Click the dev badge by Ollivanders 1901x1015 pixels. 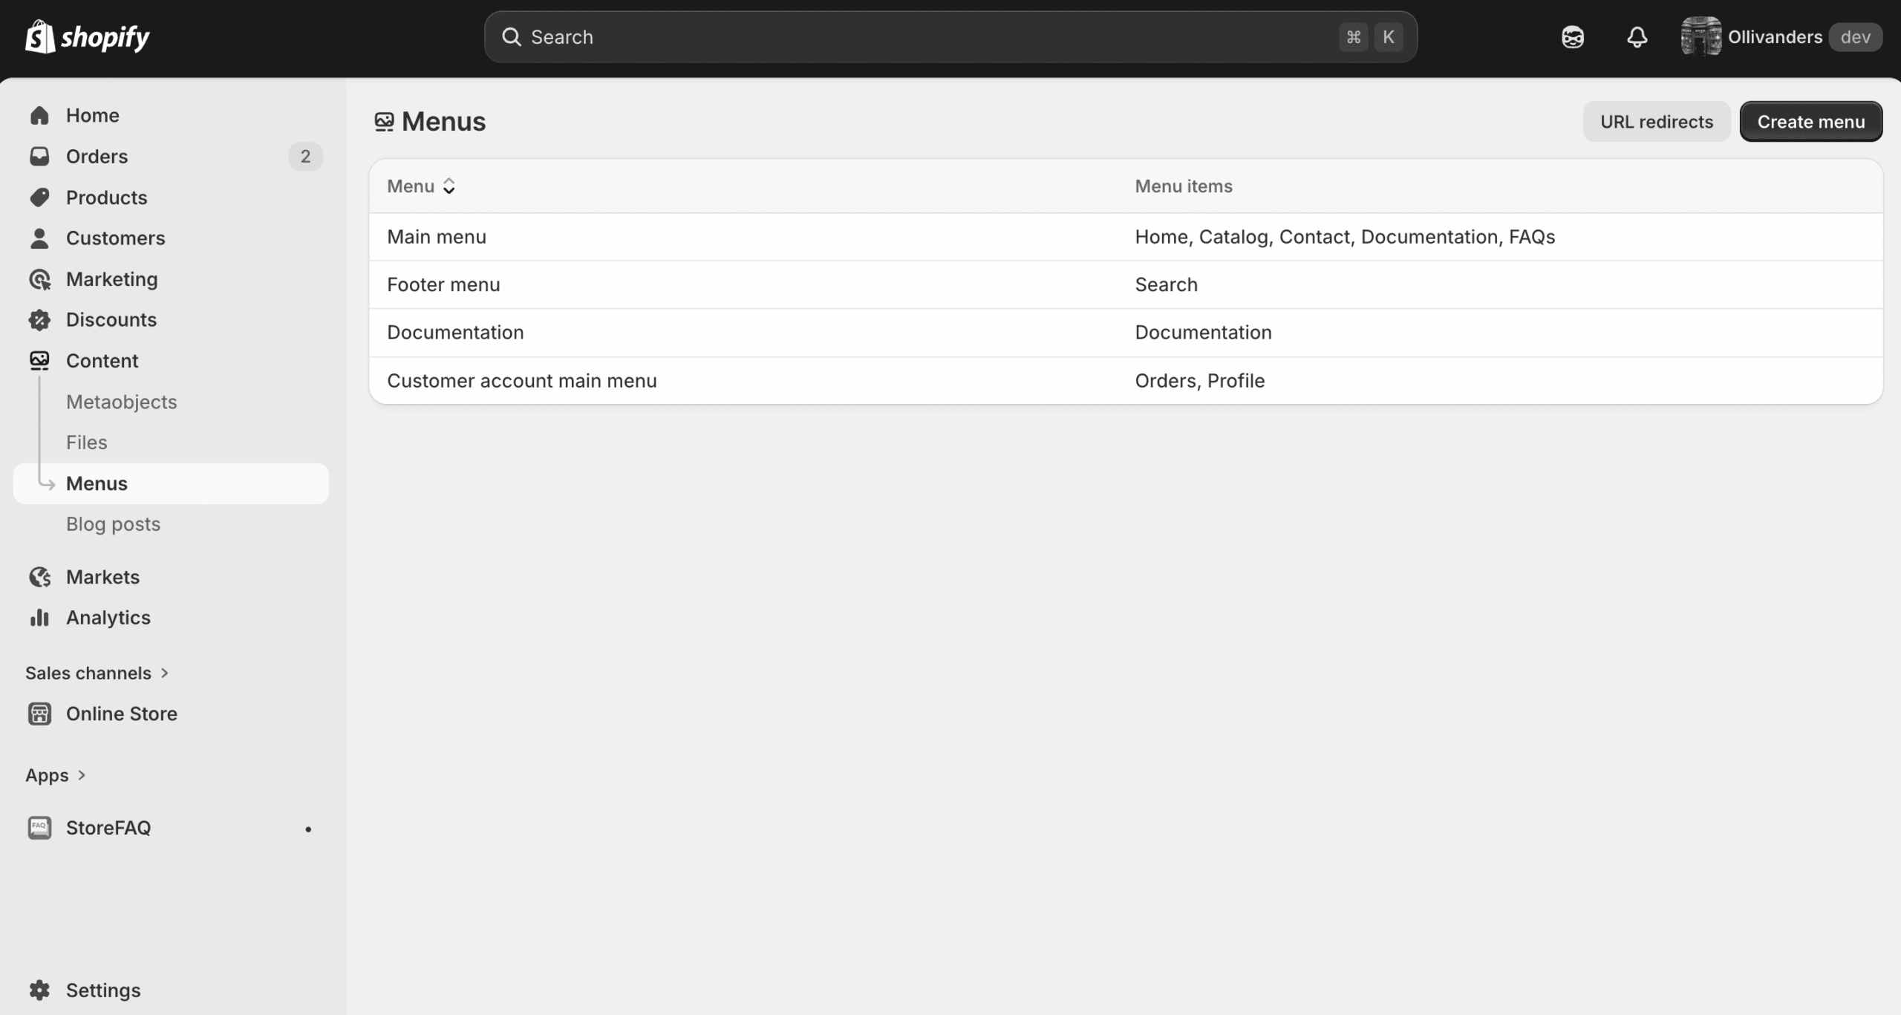pos(1855,37)
